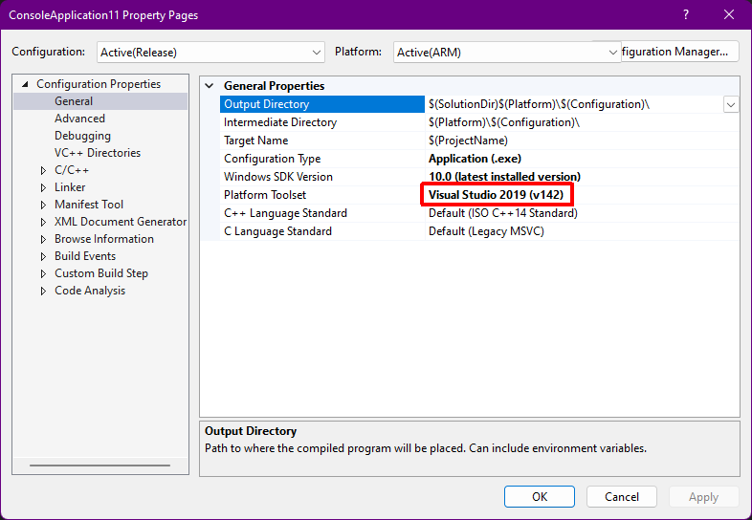This screenshot has height=520, width=752.
Task: Expand the C/C++ node arrow
Action: tap(44, 170)
